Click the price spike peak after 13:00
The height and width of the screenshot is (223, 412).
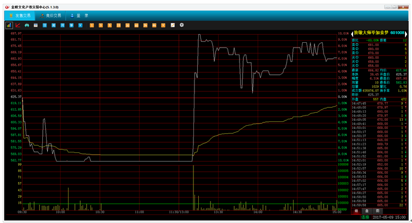[199, 35]
